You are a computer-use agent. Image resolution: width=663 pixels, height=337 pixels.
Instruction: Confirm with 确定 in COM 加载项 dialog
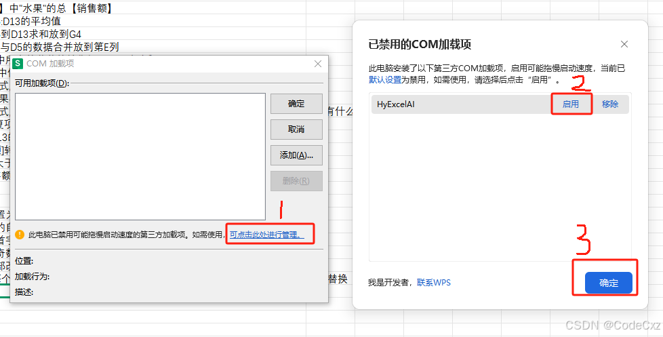pos(296,104)
